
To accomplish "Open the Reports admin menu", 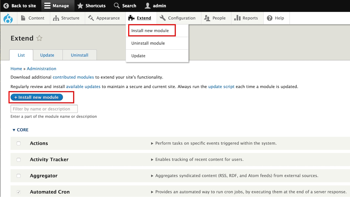I will click(247, 18).
